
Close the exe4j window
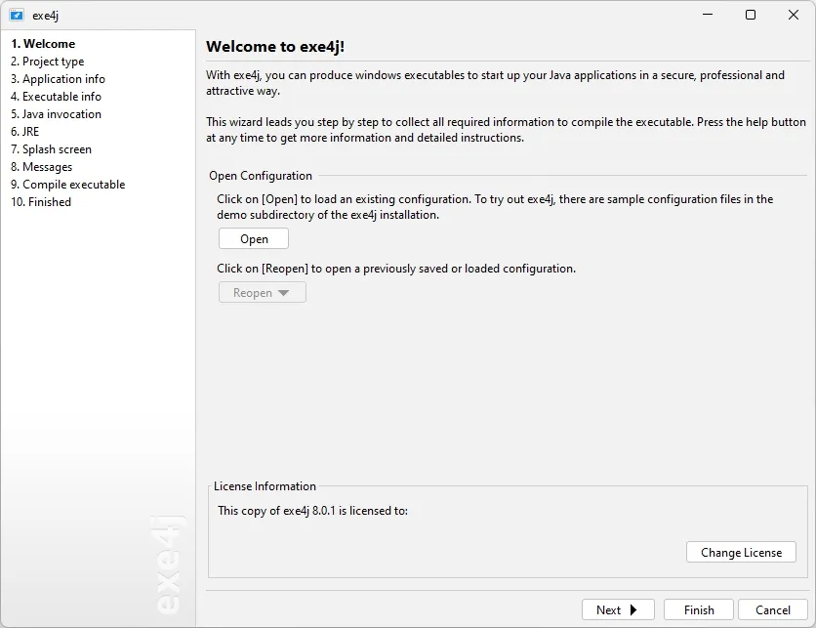794,15
